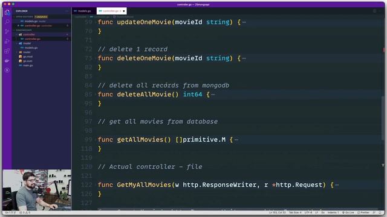Viewport: 387px width, 217px height.
Task: Unfold GetMyAllMovies function at line 122
Action: pos(96,185)
